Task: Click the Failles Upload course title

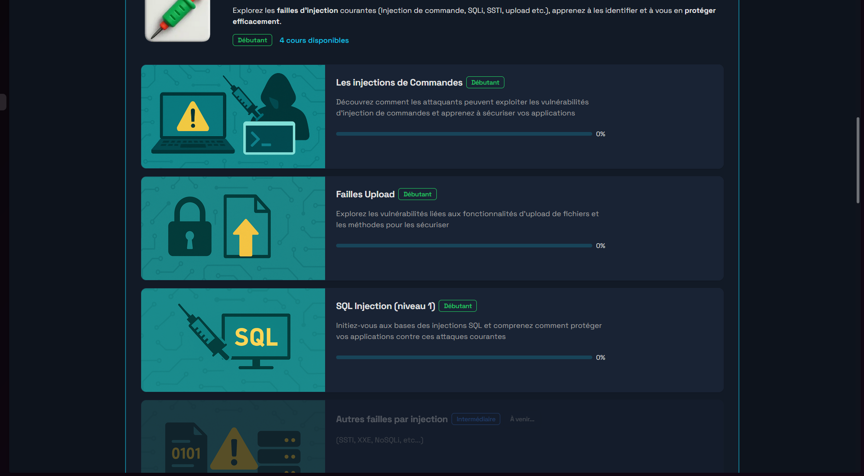Action: (365, 194)
